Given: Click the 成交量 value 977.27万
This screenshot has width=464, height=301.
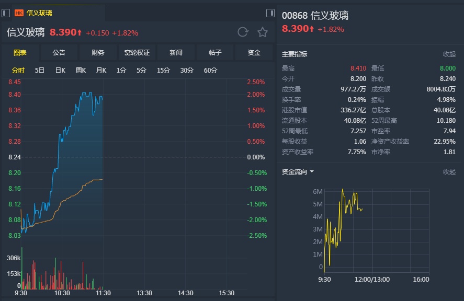Looking at the screenshot, I should [353, 89].
